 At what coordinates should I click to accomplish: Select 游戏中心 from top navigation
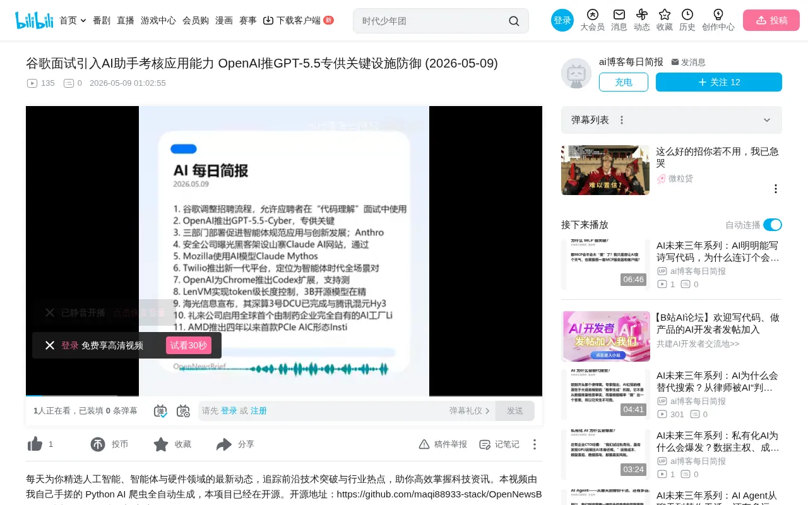[158, 20]
